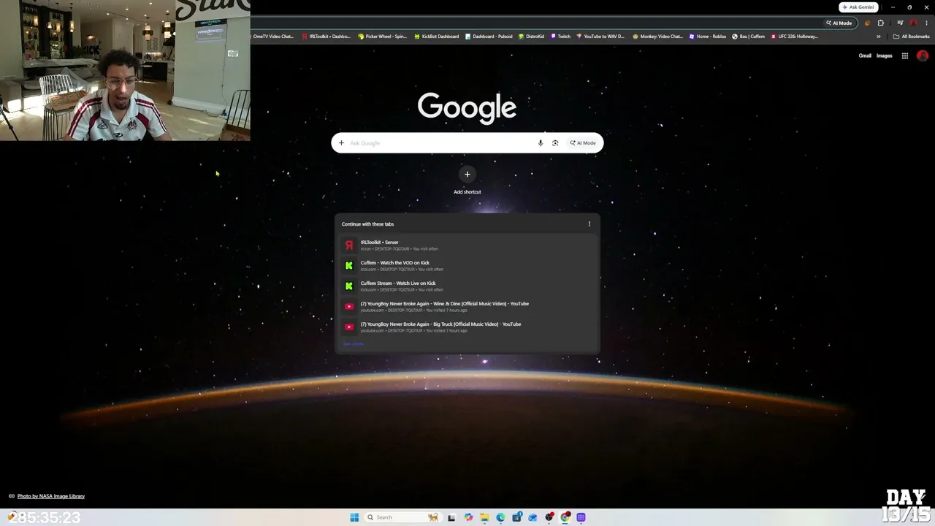The image size is (935, 526).
Task: Open DistroKid bookmark
Action: coord(531,37)
